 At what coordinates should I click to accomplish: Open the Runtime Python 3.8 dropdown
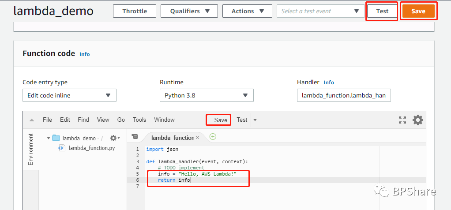point(206,95)
